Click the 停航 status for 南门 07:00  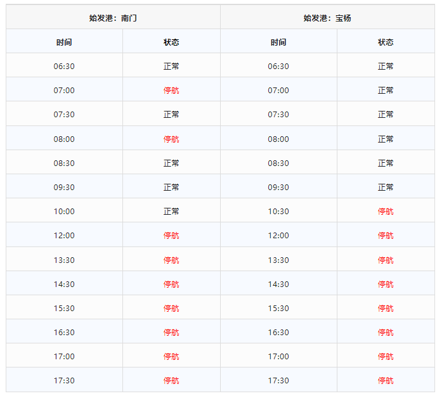click(171, 91)
